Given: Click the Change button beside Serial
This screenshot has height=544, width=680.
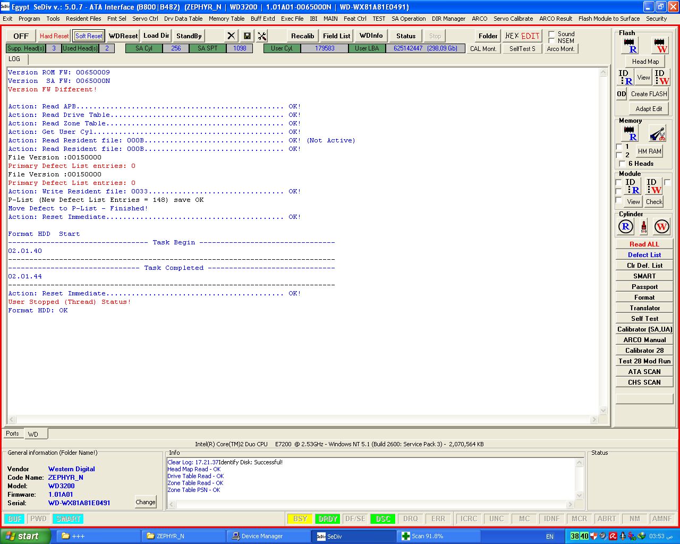Looking at the screenshot, I should [x=146, y=502].
